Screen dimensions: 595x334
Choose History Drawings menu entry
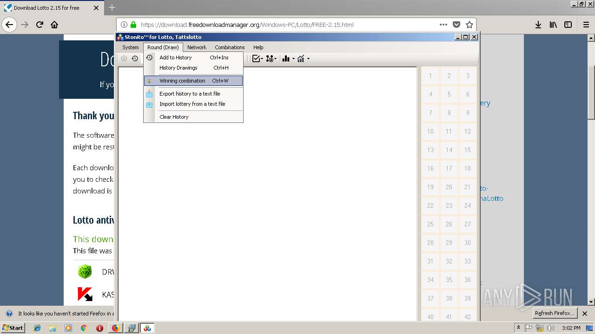[193, 68]
